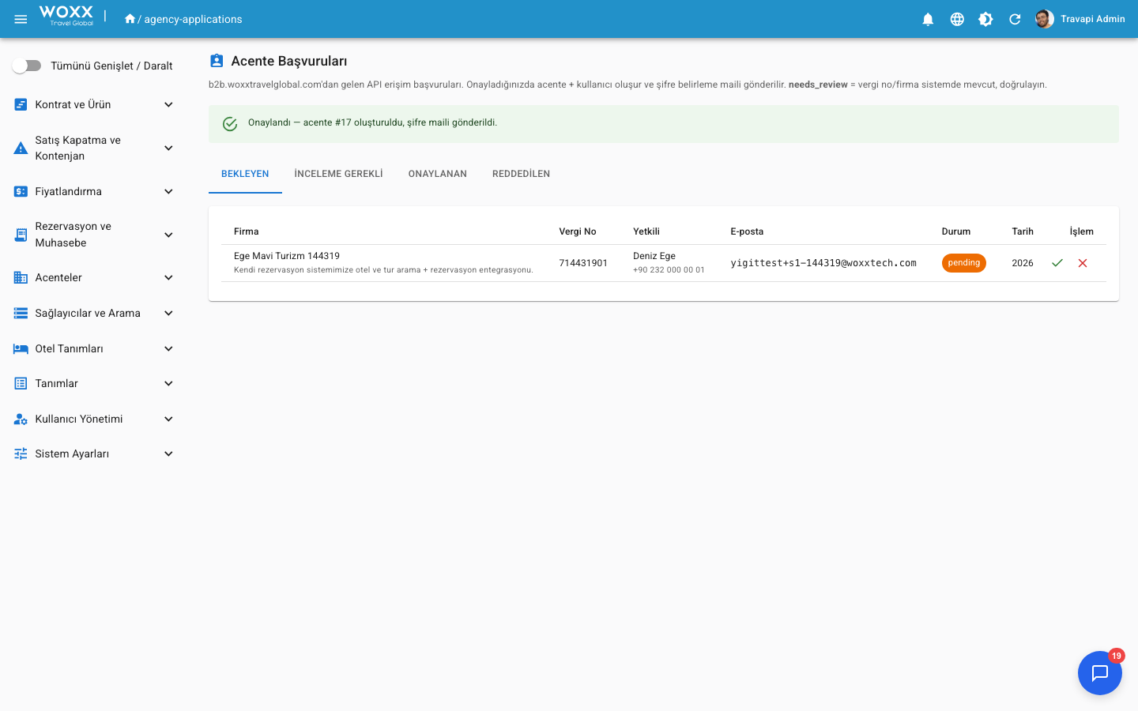1138x711 pixels.
Task: Click Kullanıcı Yönetimi user-gear icon
Action: click(21, 419)
